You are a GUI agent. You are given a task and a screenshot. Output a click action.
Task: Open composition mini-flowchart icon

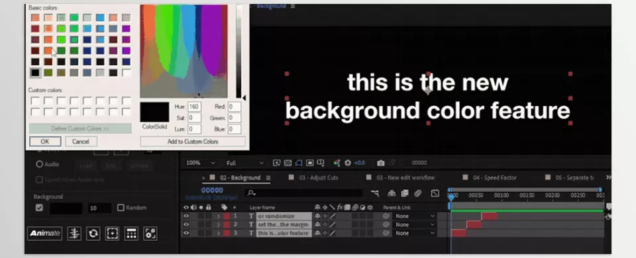(375, 193)
